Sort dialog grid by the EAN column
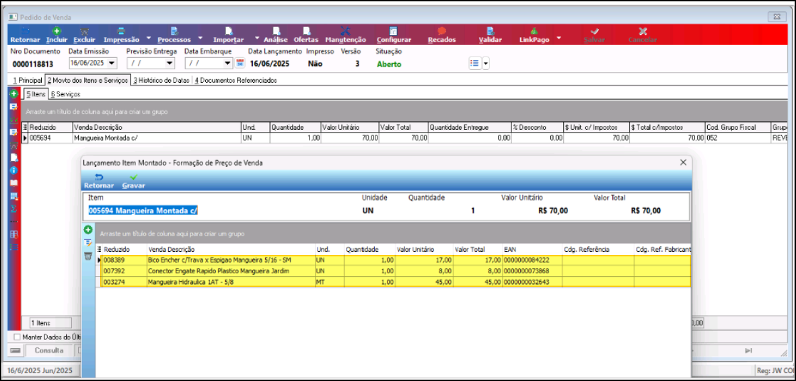The height and width of the screenshot is (381, 796). [x=532, y=250]
